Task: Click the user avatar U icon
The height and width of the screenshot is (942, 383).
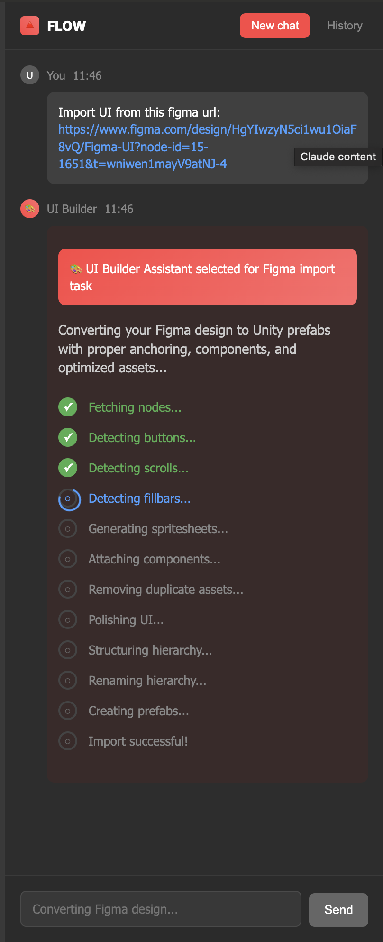Action: tap(30, 75)
